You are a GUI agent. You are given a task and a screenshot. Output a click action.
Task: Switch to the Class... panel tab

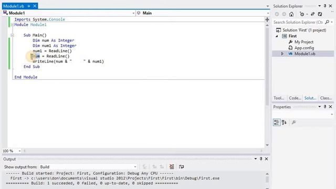(x=326, y=98)
